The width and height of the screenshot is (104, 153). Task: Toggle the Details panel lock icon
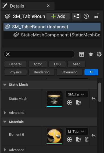(97, 16)
